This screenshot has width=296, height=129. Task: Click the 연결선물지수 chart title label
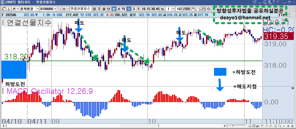point(28,23)
